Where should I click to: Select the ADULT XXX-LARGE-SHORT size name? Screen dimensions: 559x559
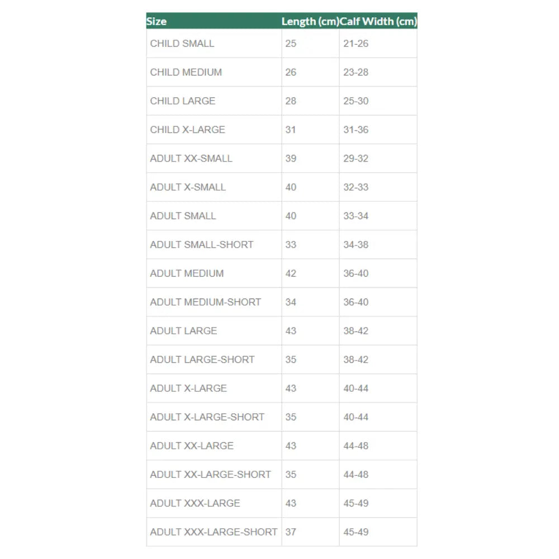(214, 532)
